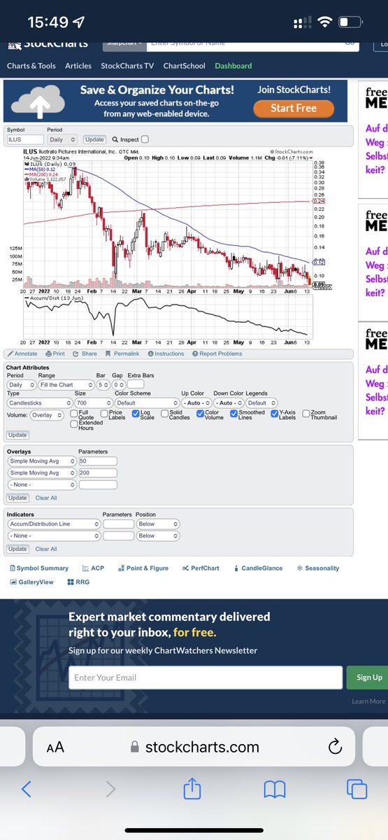The height and width of the screenshot is (840, 388).
Task: Click the Instructions info icon
Action: pos(150,353)
